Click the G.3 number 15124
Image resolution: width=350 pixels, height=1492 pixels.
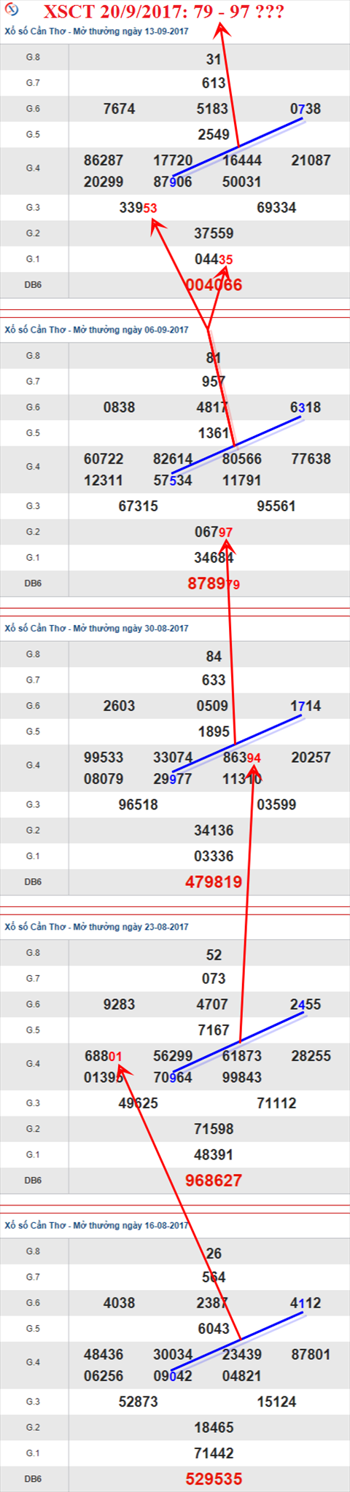point(277,1402)
